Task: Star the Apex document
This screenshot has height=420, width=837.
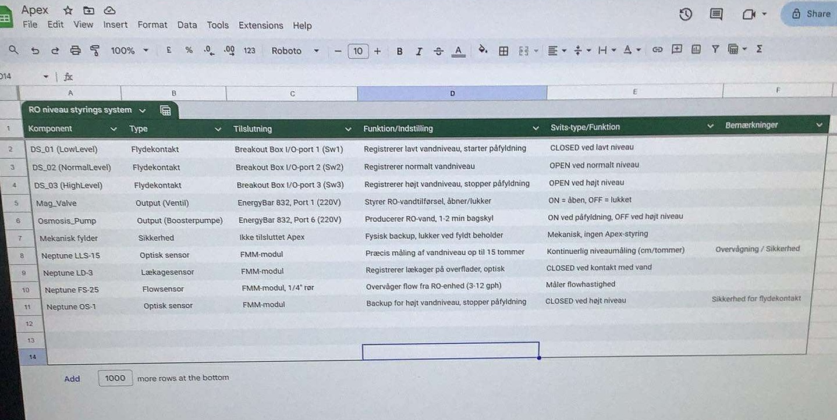Action: click(68, 10)
